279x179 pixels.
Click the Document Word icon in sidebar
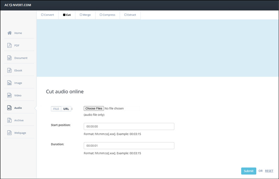10,58
